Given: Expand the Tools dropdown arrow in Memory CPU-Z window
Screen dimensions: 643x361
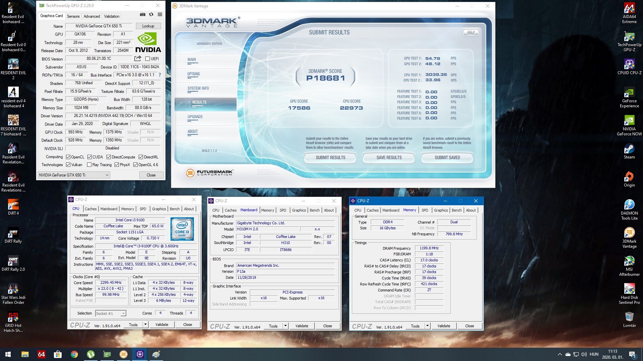Looking at the screenshot, I should tap(427, 326).
